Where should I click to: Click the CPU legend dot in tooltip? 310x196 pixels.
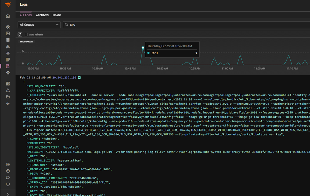tap(148, 53)
